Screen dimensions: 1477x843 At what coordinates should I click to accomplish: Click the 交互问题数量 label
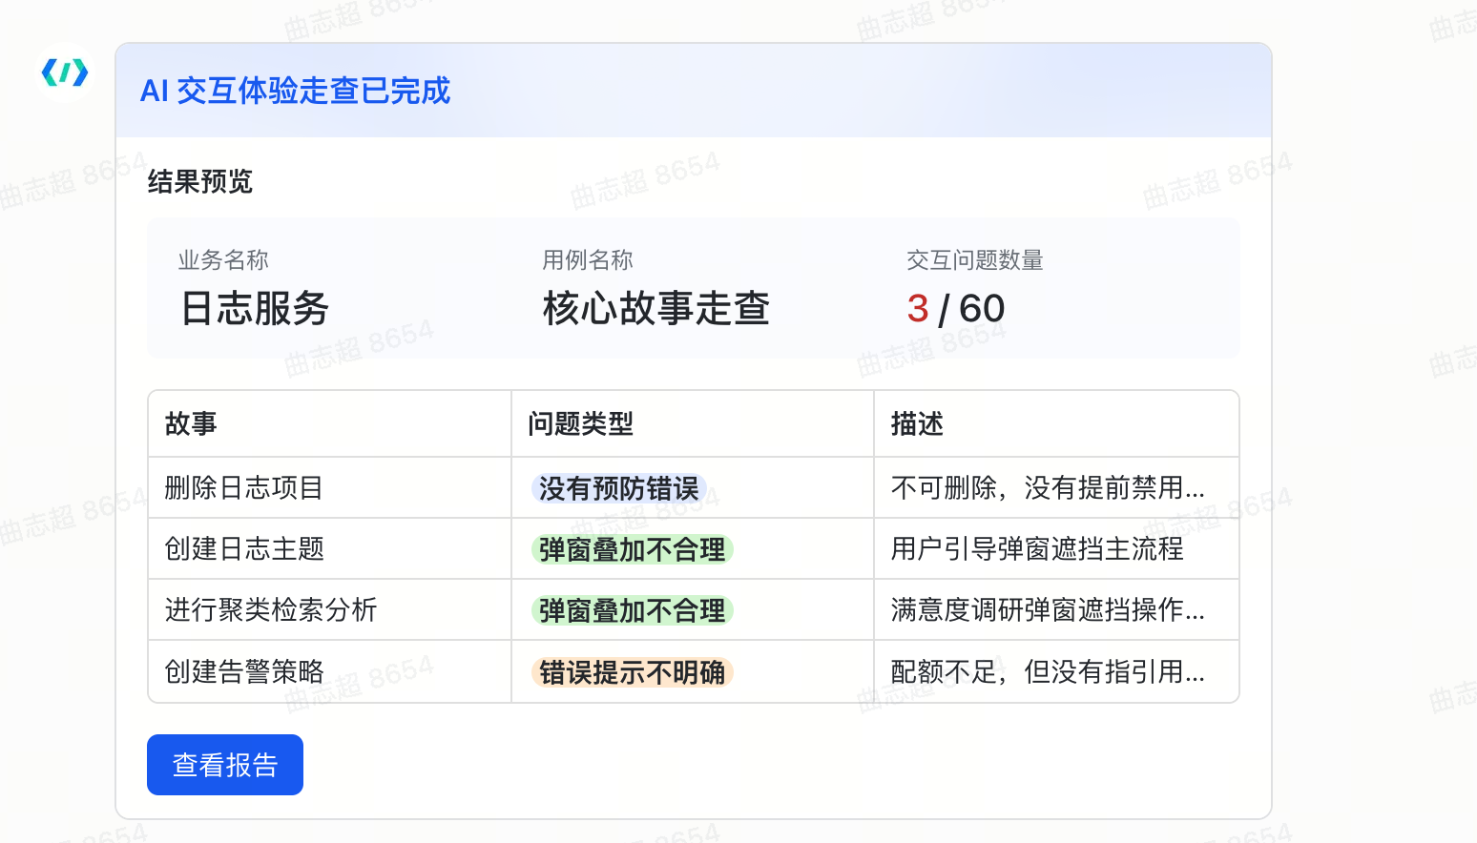pyautogui.click(x=975, y=259)
